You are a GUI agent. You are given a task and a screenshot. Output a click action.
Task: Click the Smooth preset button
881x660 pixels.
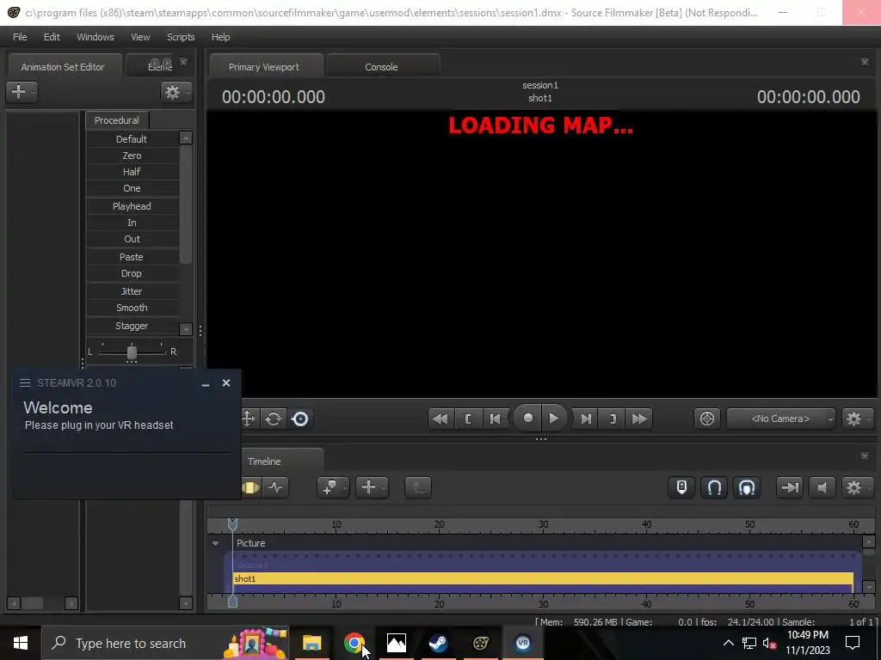click(132, 308)
